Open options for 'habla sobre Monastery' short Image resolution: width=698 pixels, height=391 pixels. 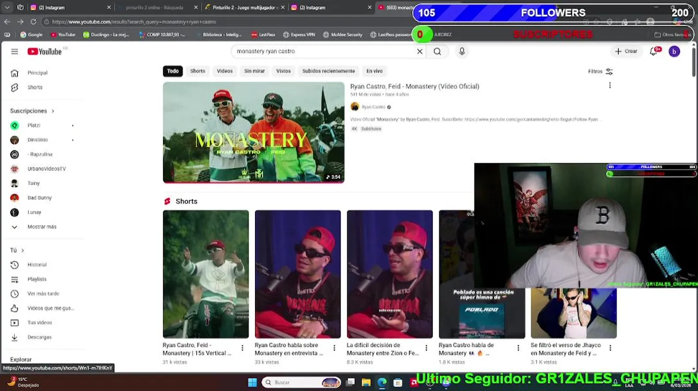tap(334, 348)
